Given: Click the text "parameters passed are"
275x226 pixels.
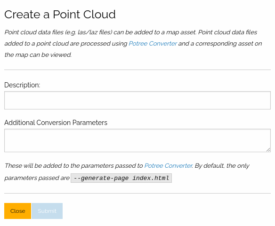Looking at the screenshot, I should (x=37, y=178).
